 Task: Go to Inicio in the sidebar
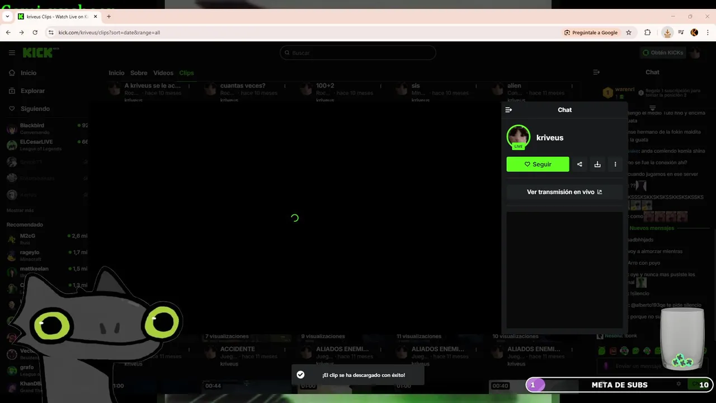(28, 73)
